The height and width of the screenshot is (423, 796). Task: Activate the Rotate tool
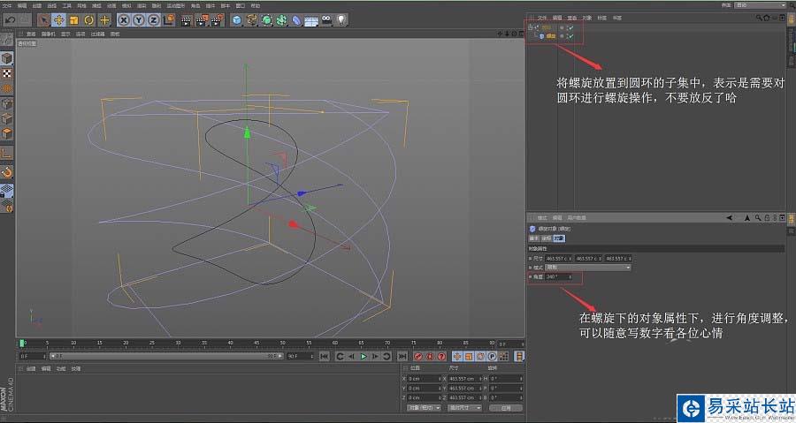coord(89,20)
